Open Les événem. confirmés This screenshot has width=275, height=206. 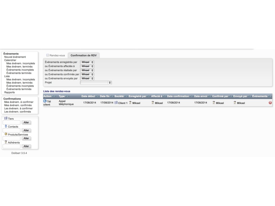(x=17, y=112)
